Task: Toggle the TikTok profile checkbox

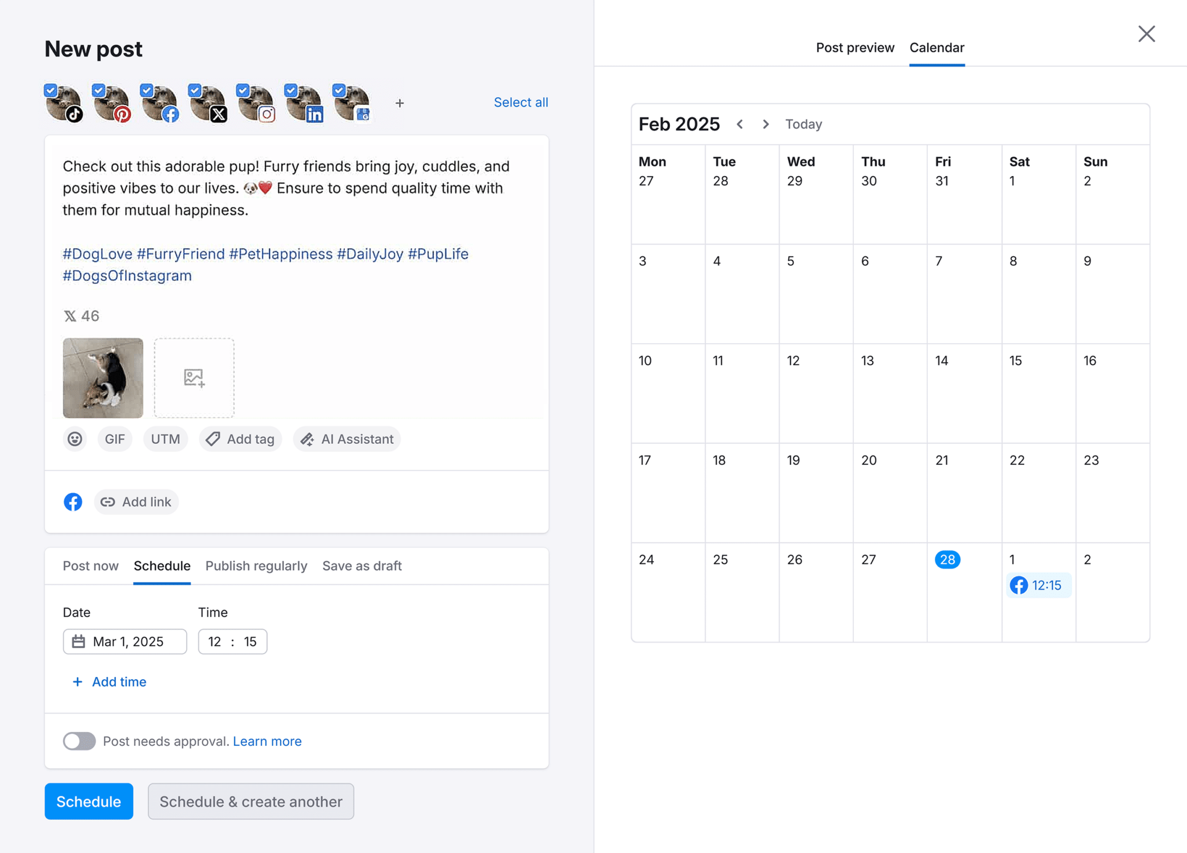Action: pos(50,90)
